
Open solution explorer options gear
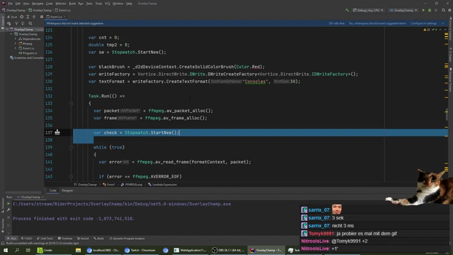coord(42,17)
